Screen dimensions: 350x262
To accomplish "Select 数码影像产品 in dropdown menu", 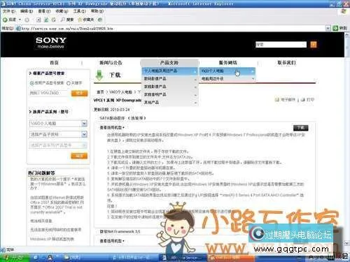I will 169,79.
